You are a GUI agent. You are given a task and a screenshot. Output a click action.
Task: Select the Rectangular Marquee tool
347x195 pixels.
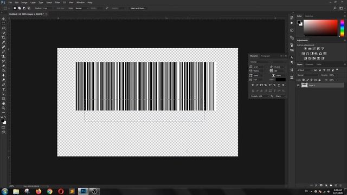pyautogui.click(x=3, y=23)
